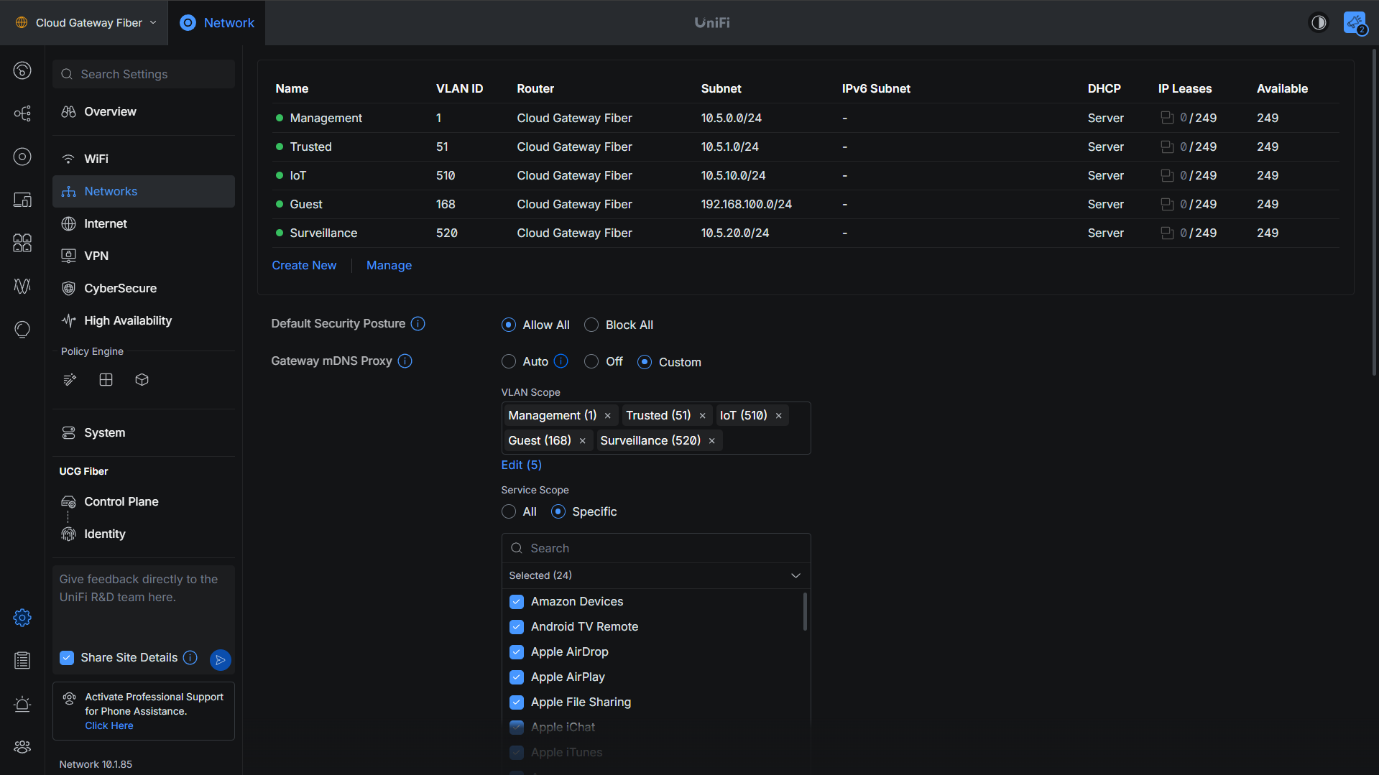Click Here for Professional Support
Viewport: 1379px width, 775px height.
point(109,725)
